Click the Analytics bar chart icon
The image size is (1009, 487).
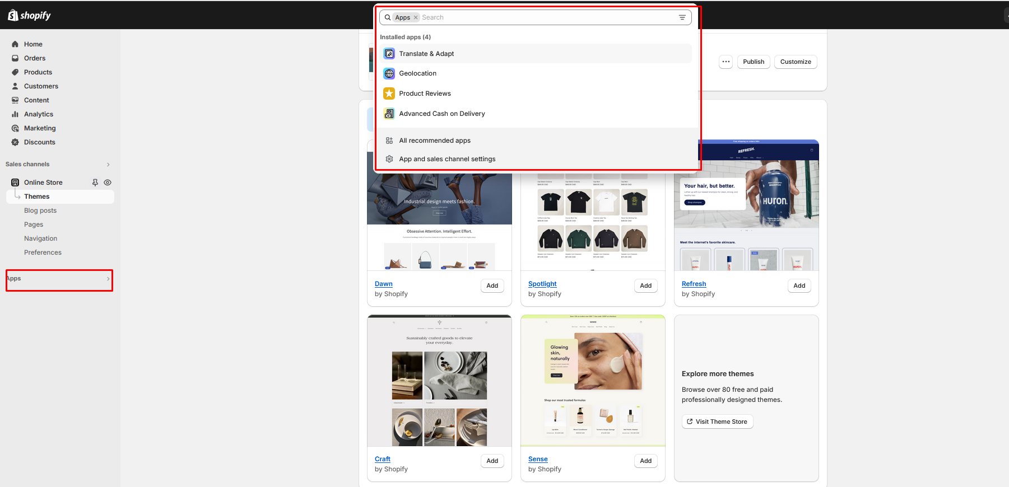click(x=15, y=114)
